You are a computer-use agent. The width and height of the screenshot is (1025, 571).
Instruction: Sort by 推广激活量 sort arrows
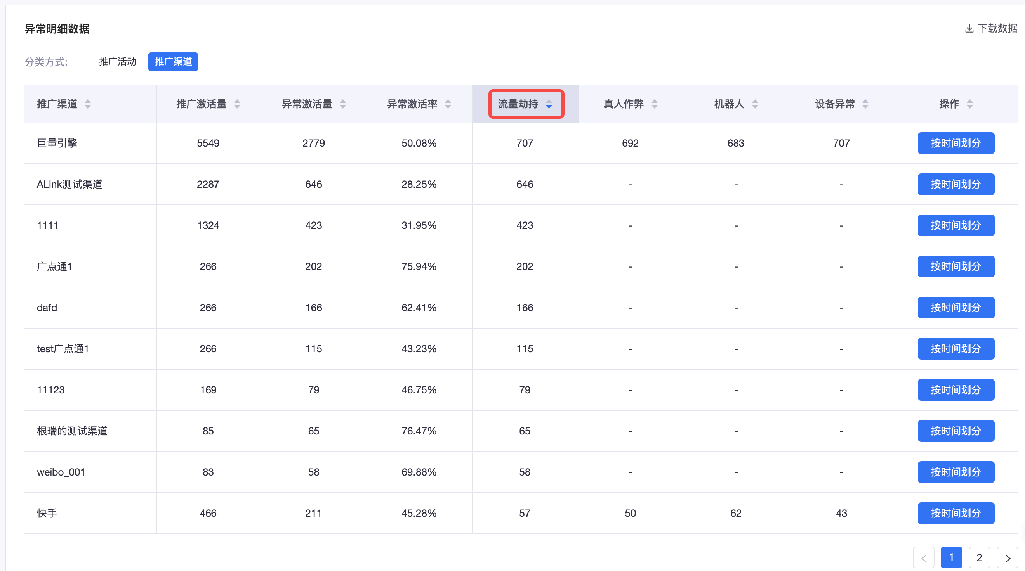tap(237, 104)
